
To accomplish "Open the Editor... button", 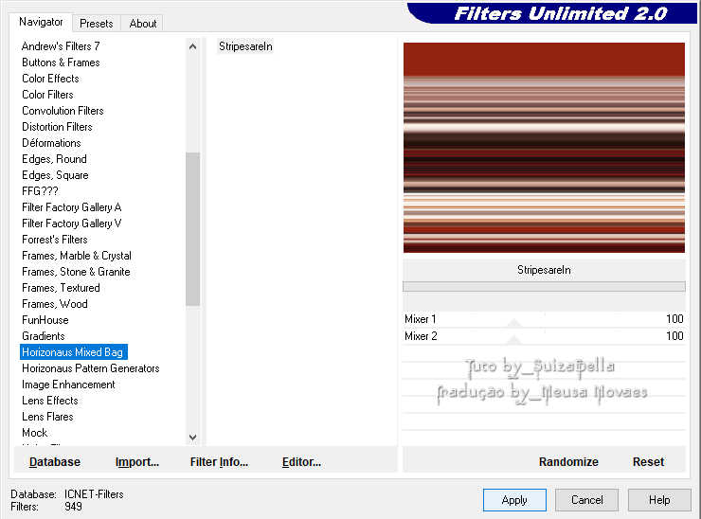I will pos(302,462).
